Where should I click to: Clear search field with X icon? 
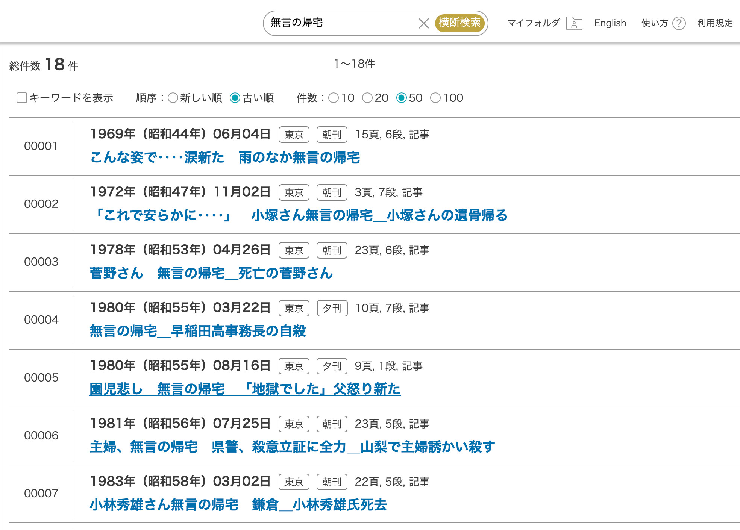(423, 23)
